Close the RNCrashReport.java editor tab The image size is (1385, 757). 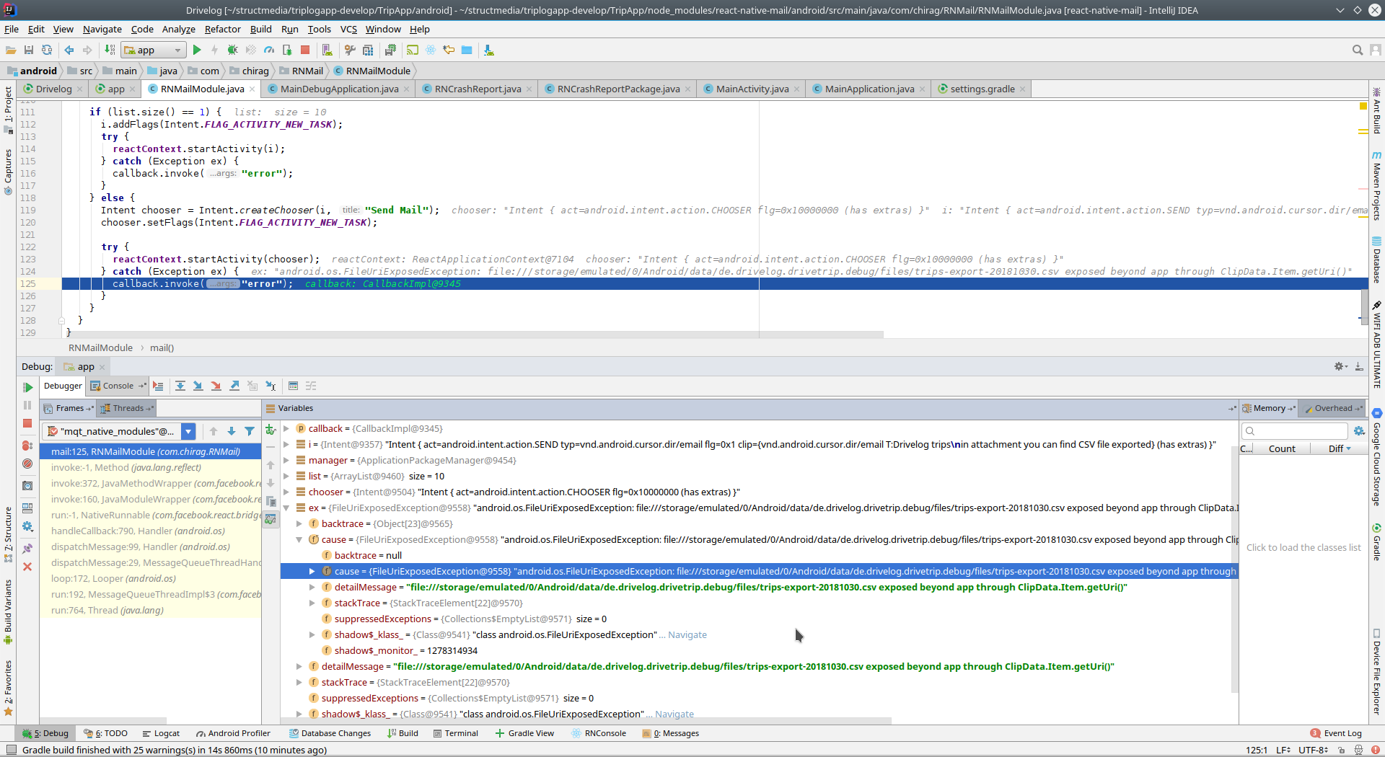pos(529,89)
